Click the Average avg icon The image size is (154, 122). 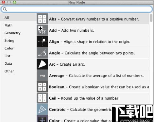pos(42,75)
